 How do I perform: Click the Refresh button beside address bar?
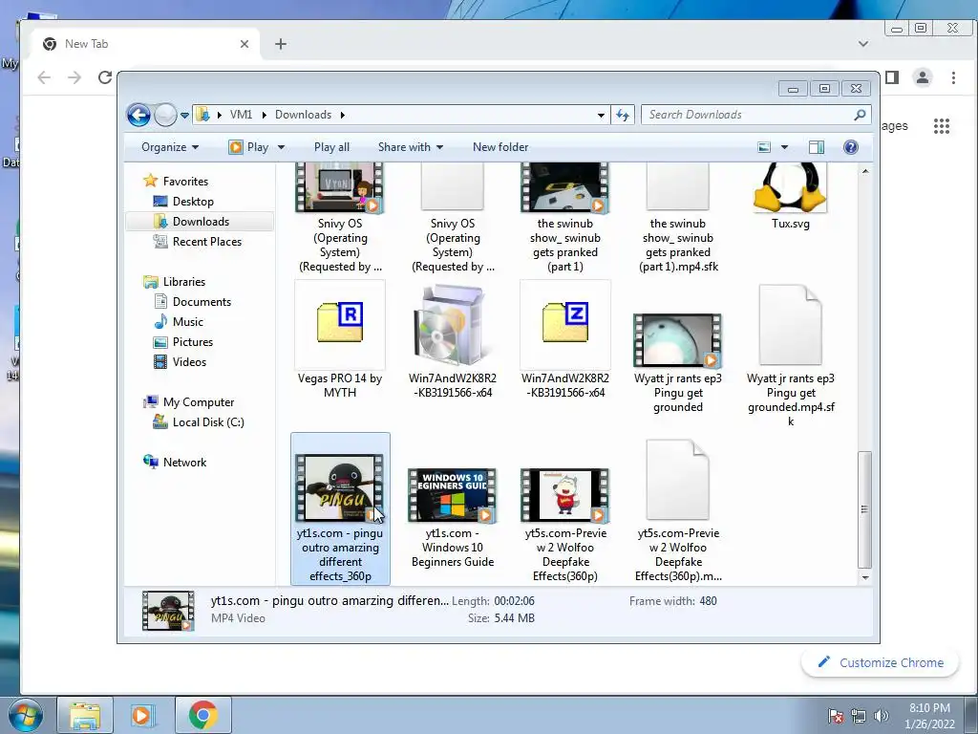[623, 115]
